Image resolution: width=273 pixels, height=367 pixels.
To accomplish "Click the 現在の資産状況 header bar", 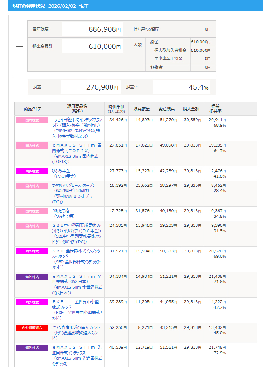I will [x=136, y=6].
